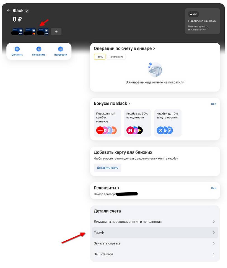Open the Пополнить top-up action
This screenshot has width=227, height=268.
[39, 51]
